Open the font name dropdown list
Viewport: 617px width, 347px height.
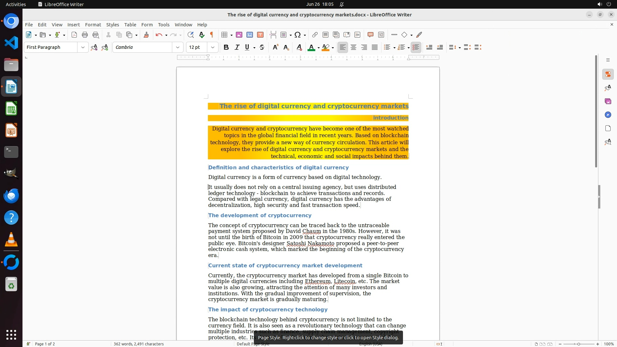point(177,48)
